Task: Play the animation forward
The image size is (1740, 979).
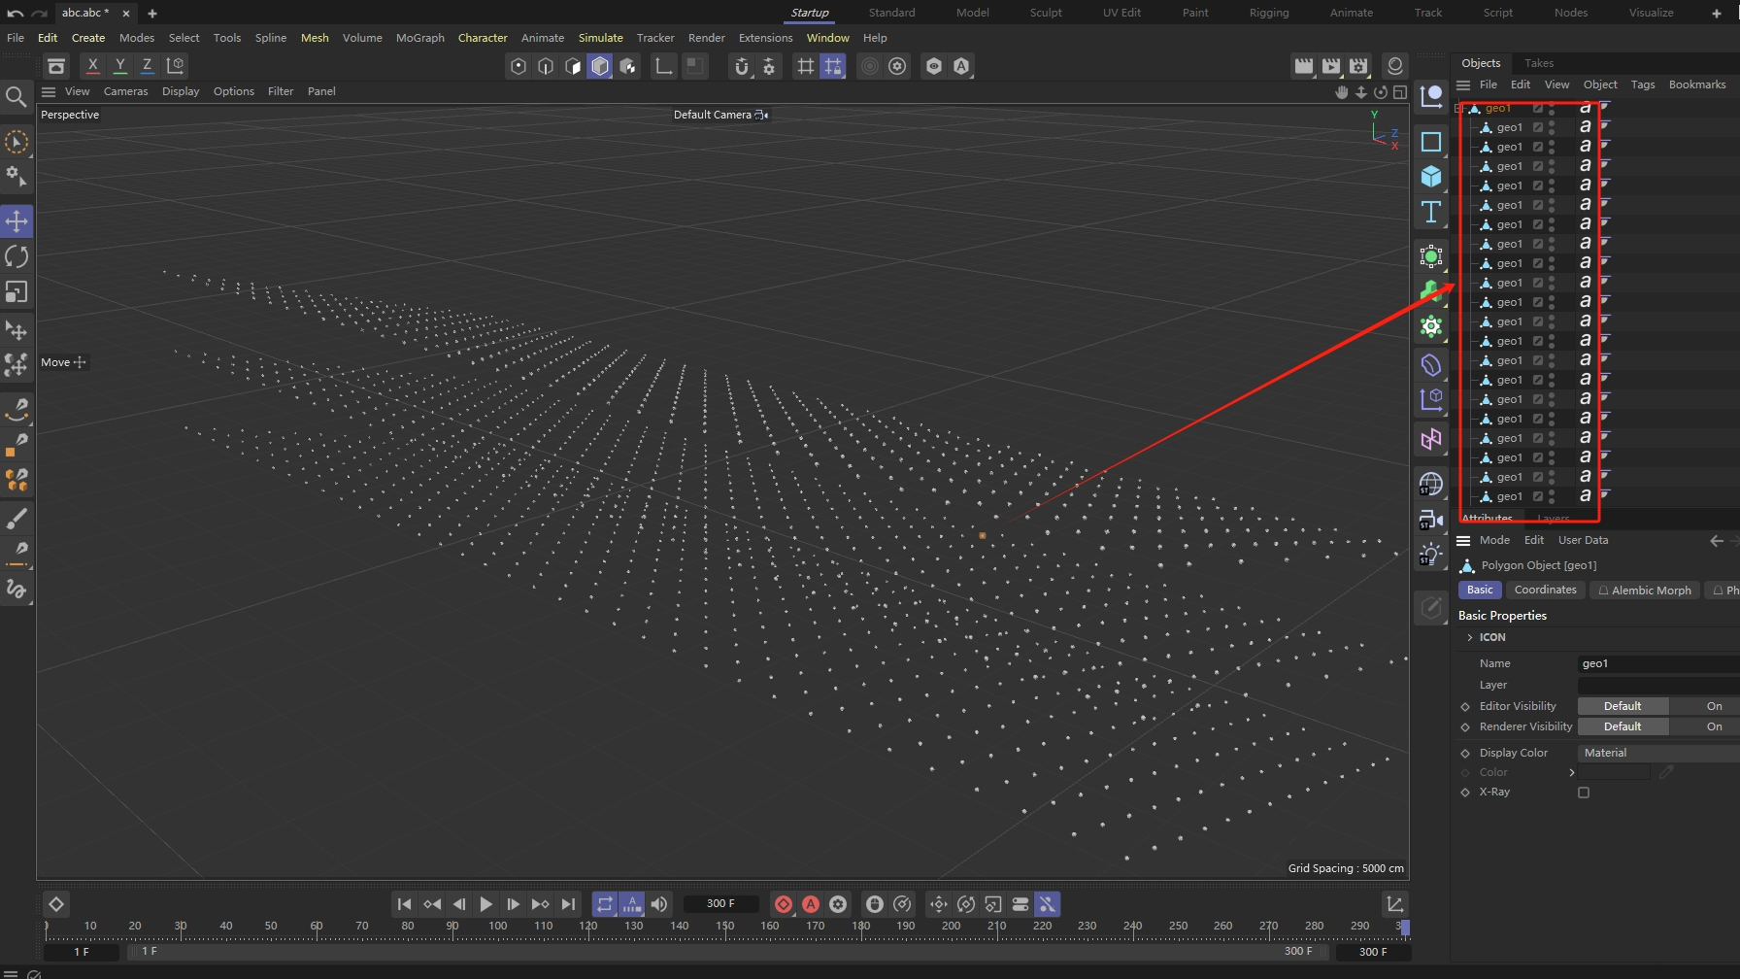Action: pyautogui.click(x=485, y=904)
